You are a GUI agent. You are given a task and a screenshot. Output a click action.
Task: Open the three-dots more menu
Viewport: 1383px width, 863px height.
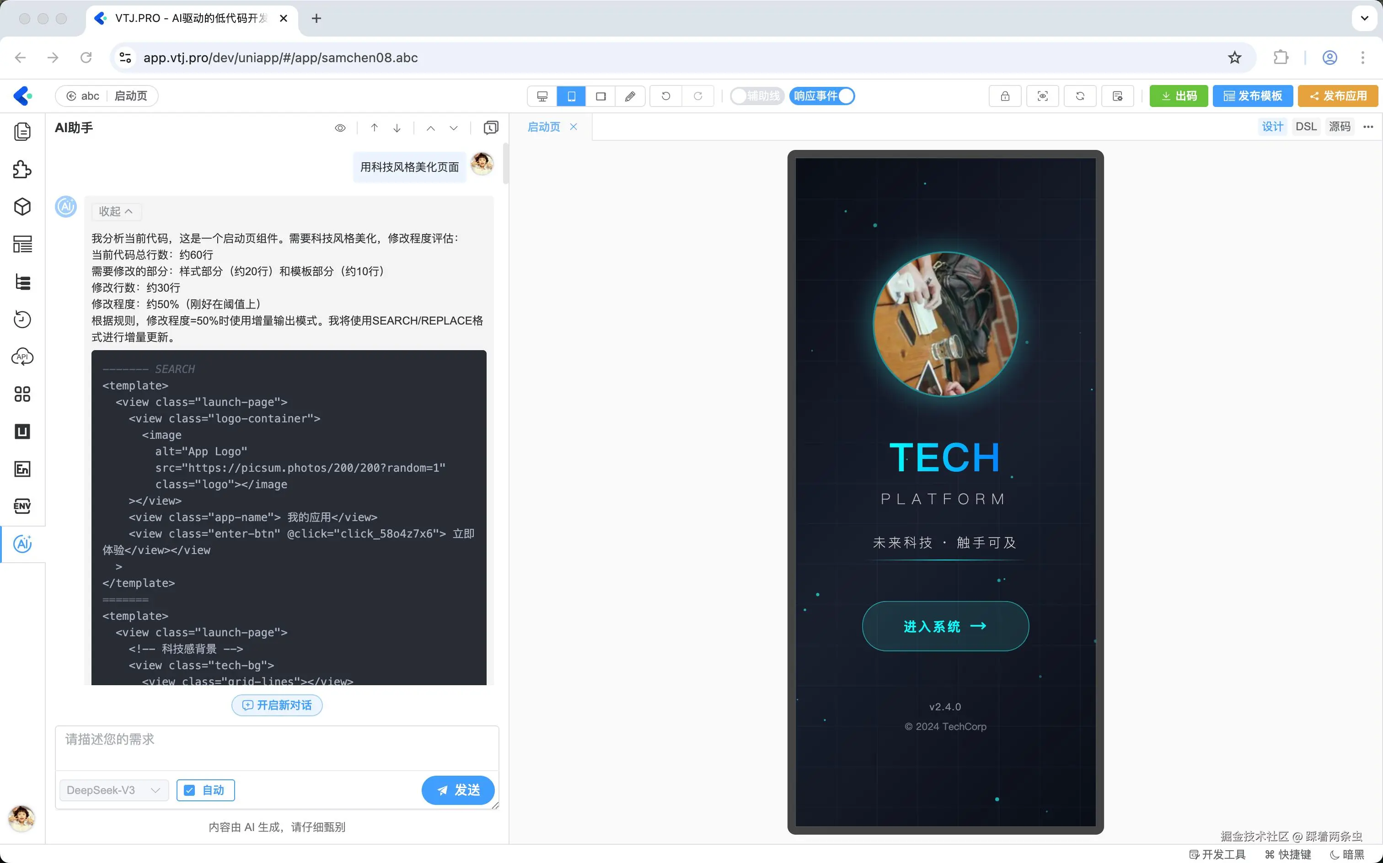click(1368, 127)
